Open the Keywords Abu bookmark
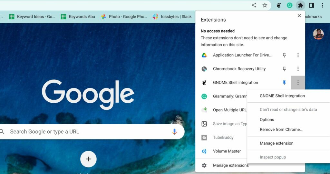The image size is (330, 174). tap(78, 17)
